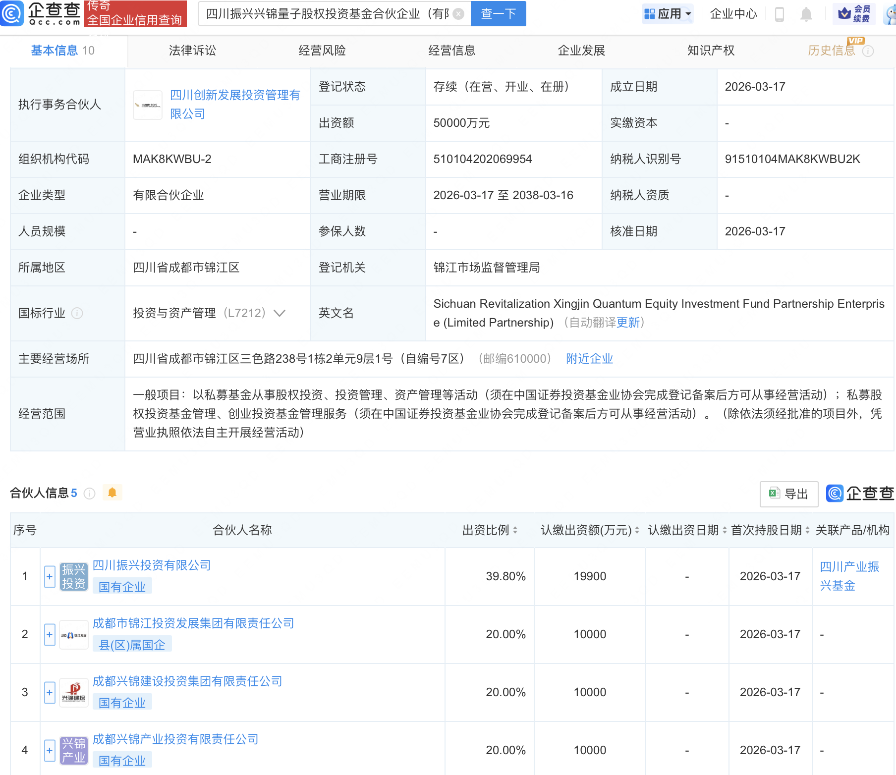Sort by 首次持股日期 column

[x=807, y=530]
